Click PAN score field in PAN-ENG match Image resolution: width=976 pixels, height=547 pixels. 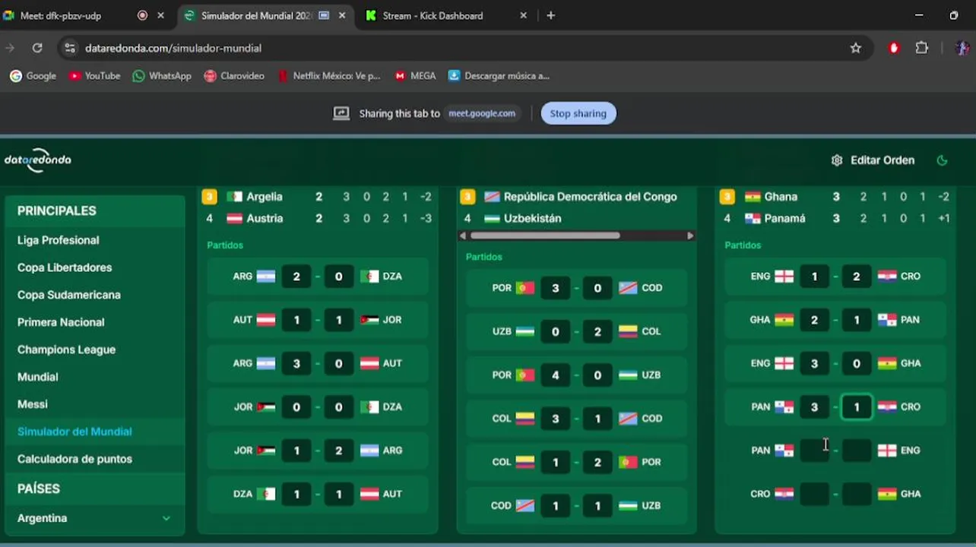(x=814, y=451)
